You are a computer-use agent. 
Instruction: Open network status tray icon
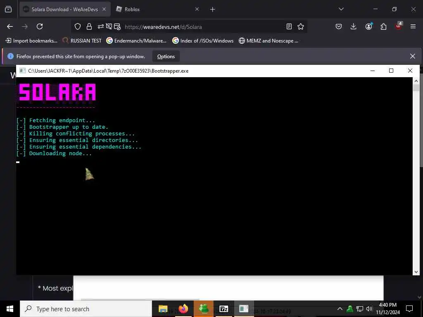(360, 309)
